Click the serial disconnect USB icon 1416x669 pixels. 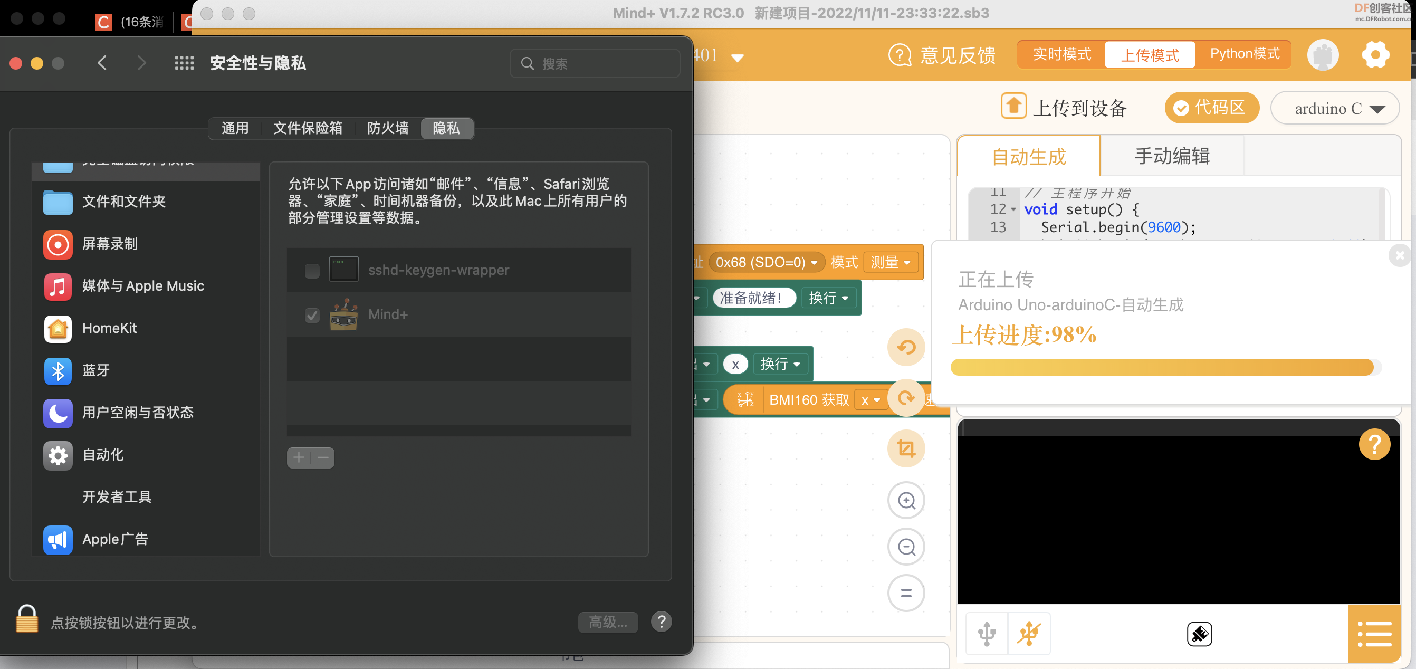1028,634
